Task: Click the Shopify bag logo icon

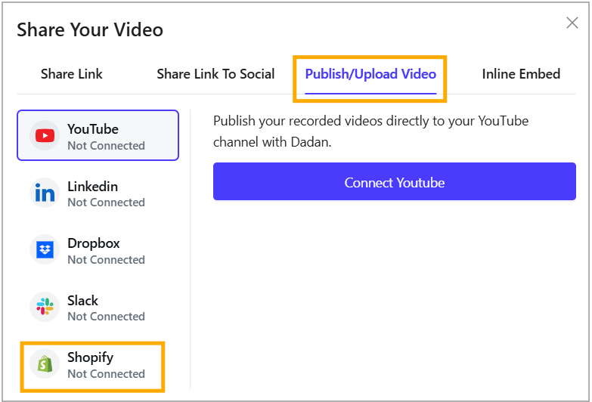Action: click(x=45, y=364)
